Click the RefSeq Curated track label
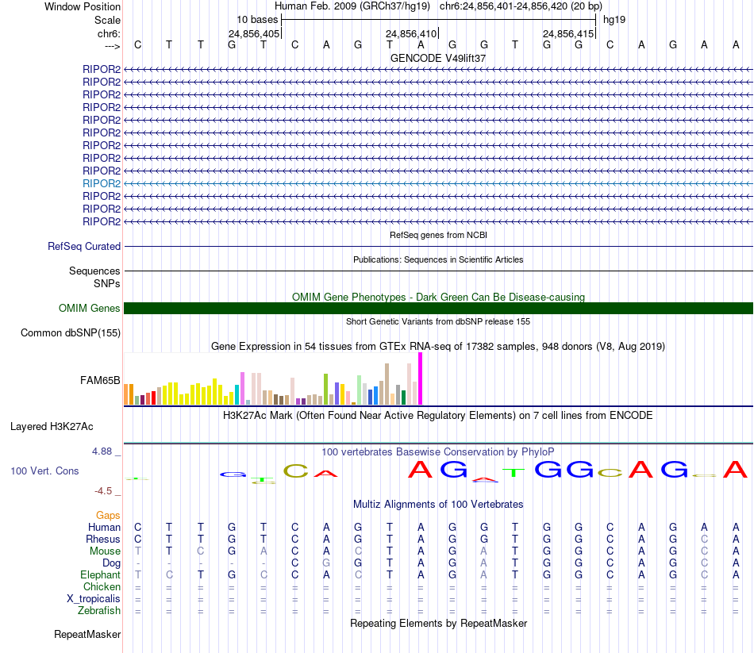This screenshot has height=653, width=754. 84,246
